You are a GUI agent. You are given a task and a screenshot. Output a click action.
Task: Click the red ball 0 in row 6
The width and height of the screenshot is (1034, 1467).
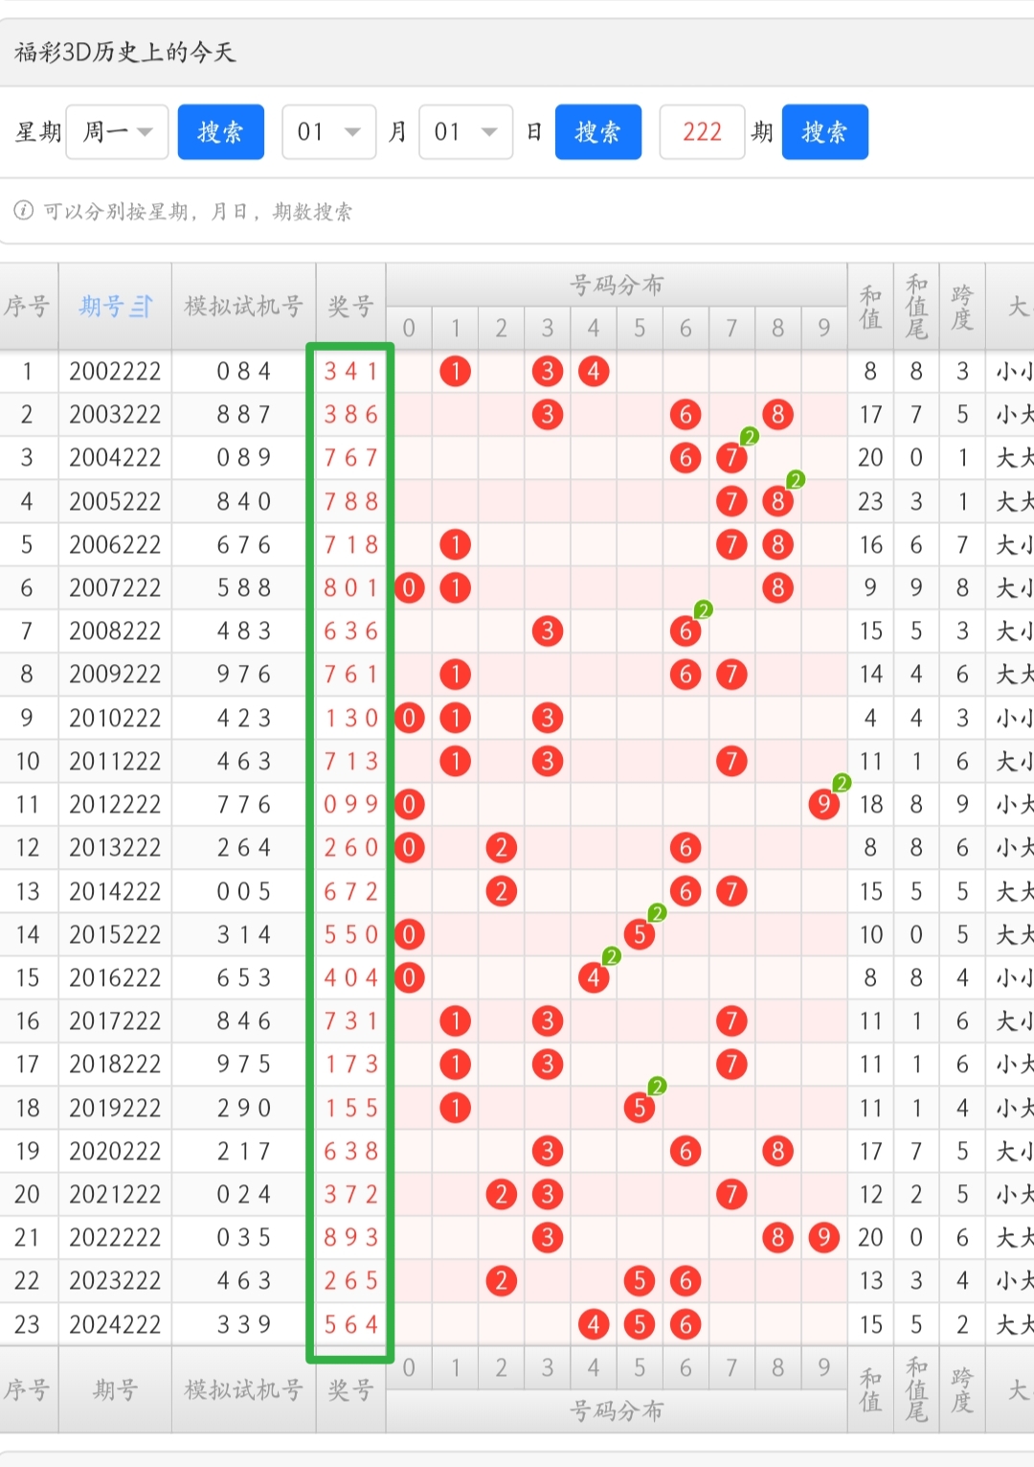pyautogui.click(x=409, y=588)
